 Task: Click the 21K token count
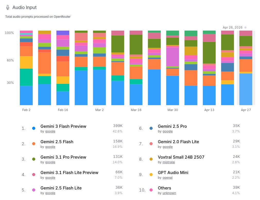tap(236, 172)
